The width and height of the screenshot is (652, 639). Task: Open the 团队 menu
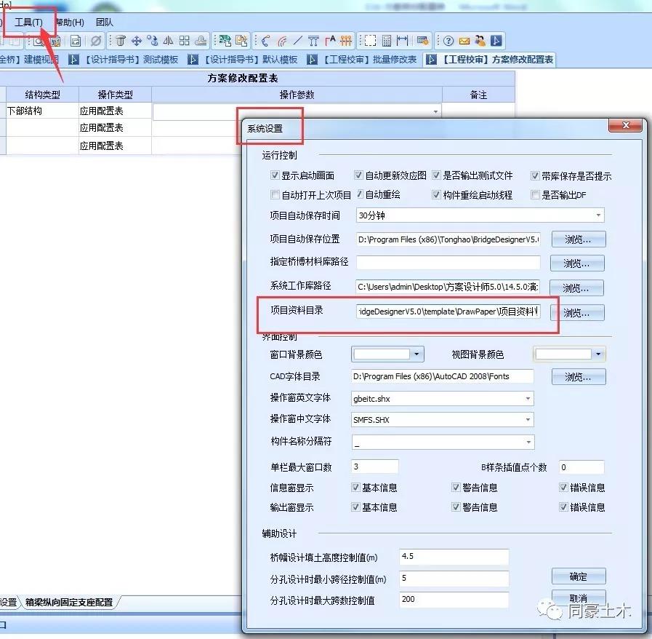coord(105,23)
